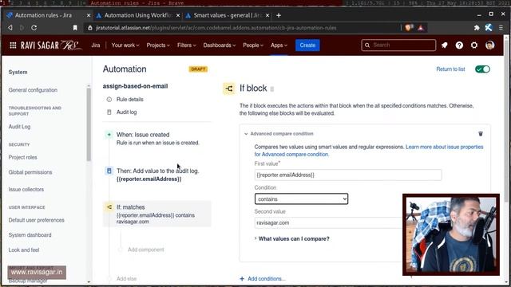Screen dimensions: 511x287
Task: Click the Return to list link
Action: 450,69
